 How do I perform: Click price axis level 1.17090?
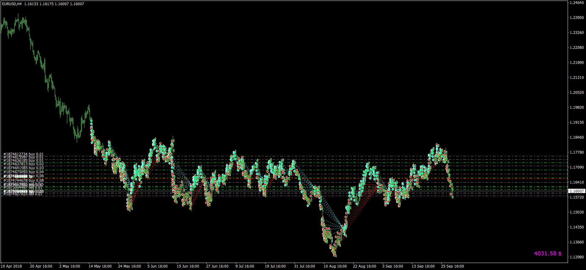577,167
